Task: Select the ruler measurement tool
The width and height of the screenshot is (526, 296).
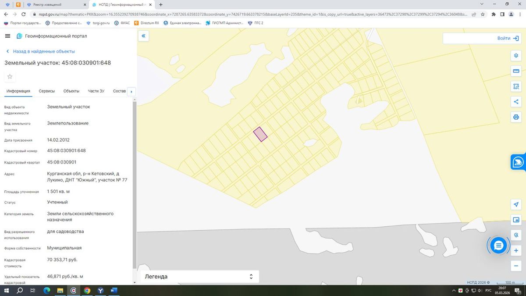Action: click(x=516, y=71)
